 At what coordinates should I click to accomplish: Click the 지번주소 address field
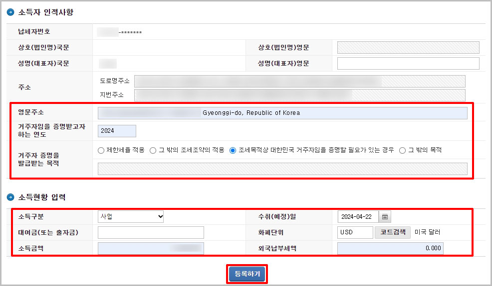[x=300, y=95]
